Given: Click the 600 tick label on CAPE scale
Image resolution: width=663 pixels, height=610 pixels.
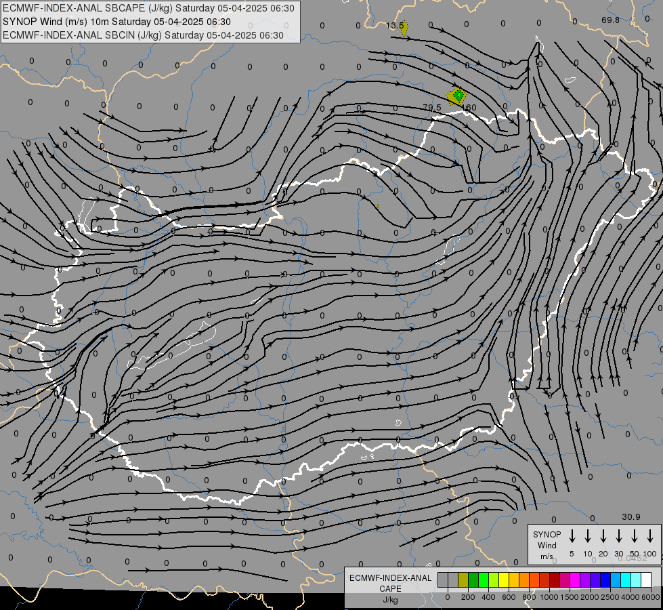Looking at the screenshot, I should coord(509,597).
